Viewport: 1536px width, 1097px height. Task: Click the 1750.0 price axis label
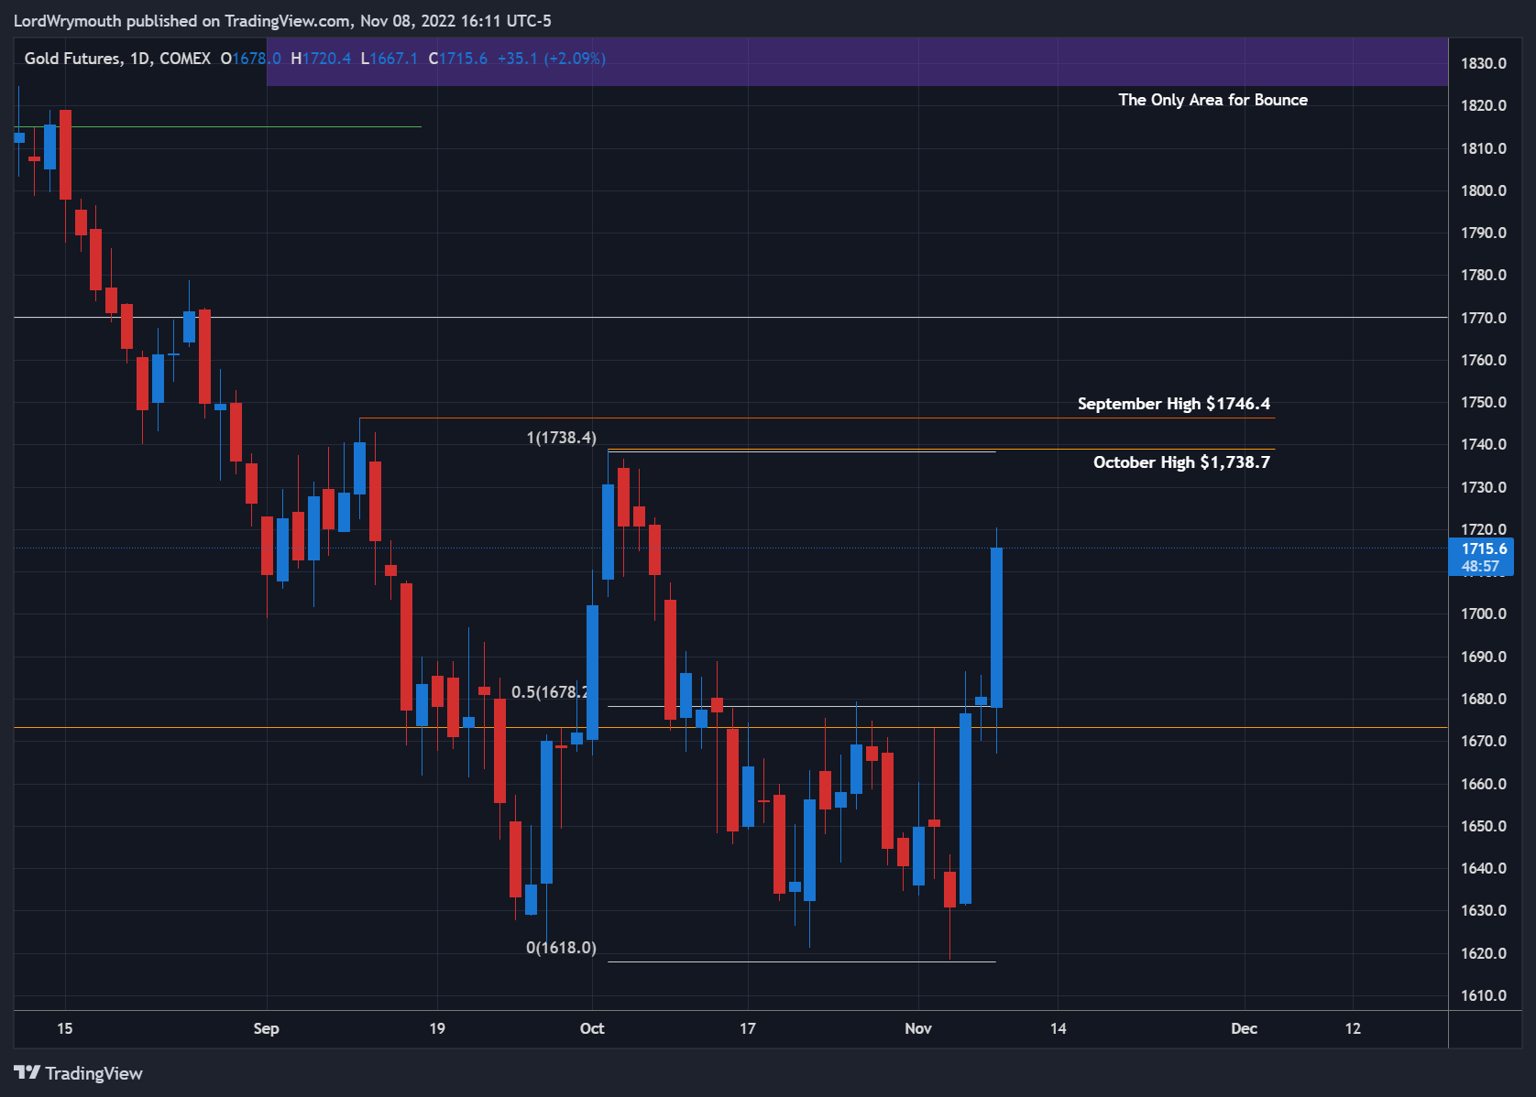point(1484,402)
